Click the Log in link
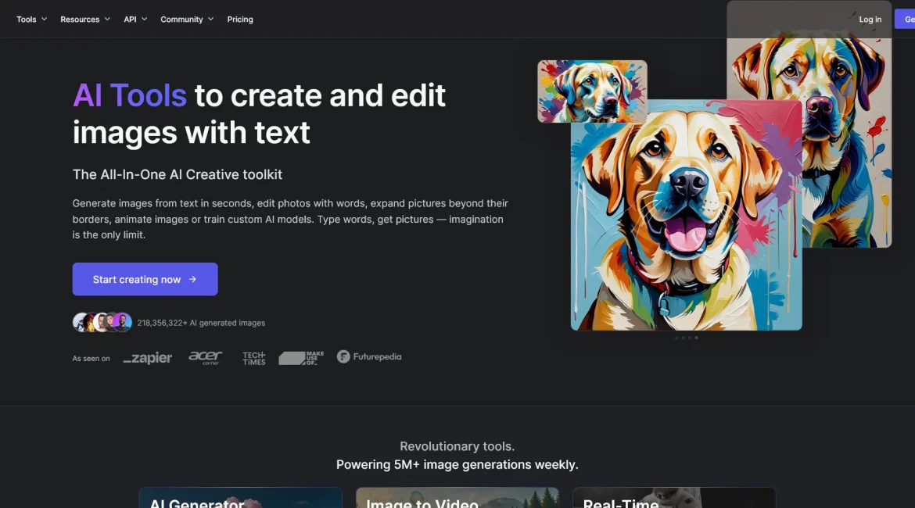The image size is (915, 508). coord(870,20)
